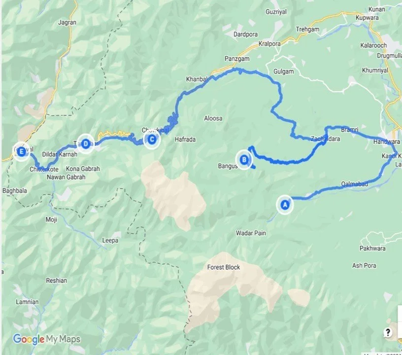Open waypoint marker C at Chowkibal
Image resolution: width=402 pixels, height=355 pixels.
point(152,140)
